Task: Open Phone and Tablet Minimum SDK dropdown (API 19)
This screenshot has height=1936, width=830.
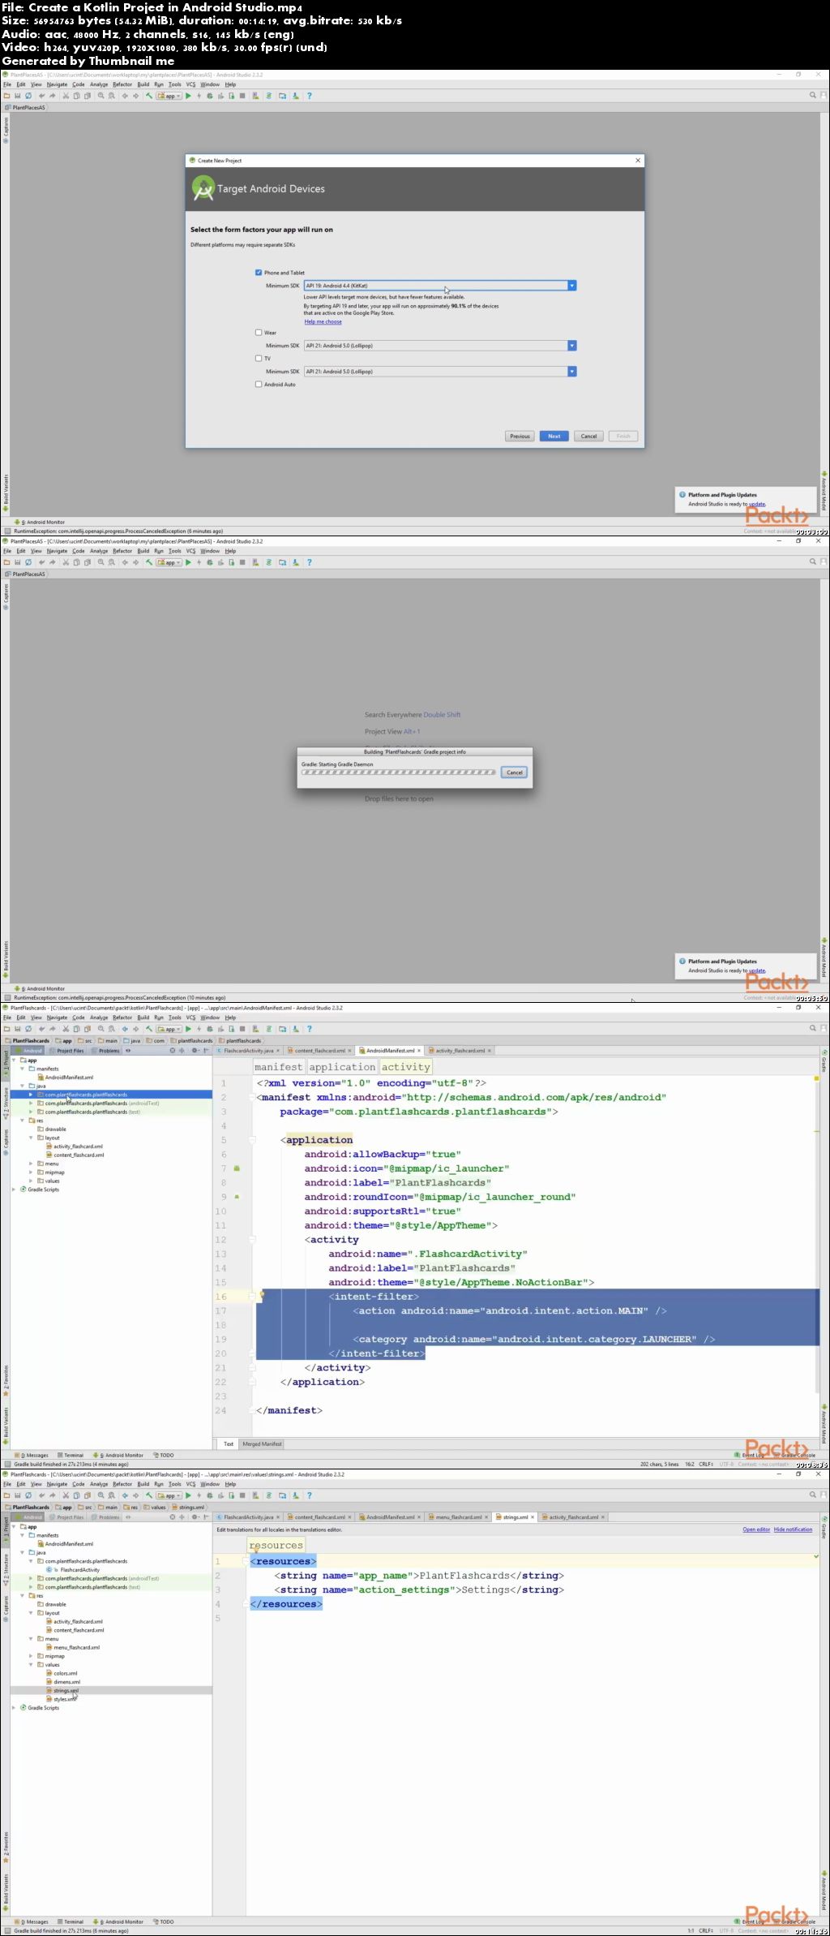Action: [x=440, y=286]
